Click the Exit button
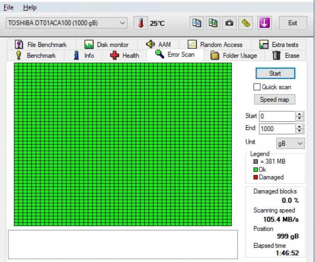The height and width of the screenshot is (262, 315). tap(293, 23)
